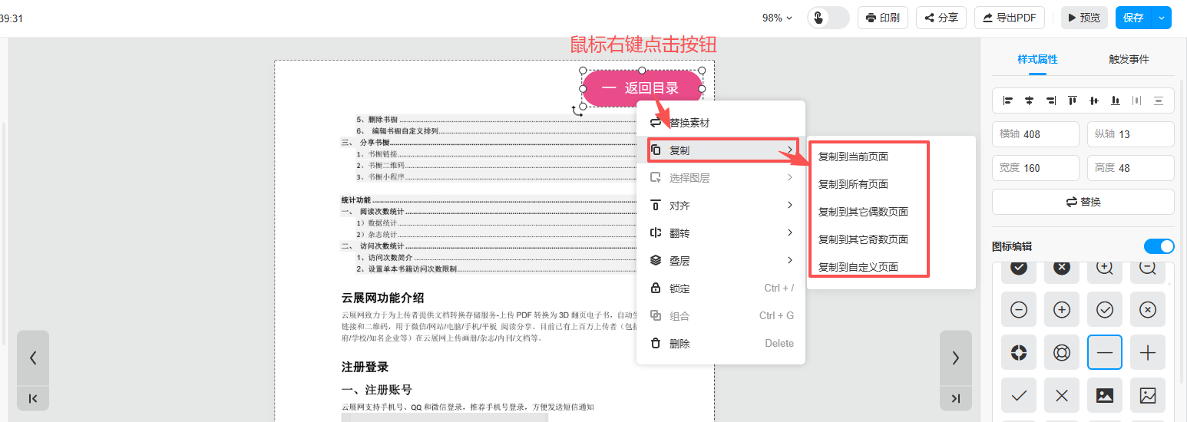The width and height of the screenshot is (1187, 422).
Task: Click the align left edges icon
Action: [1008, 101]
